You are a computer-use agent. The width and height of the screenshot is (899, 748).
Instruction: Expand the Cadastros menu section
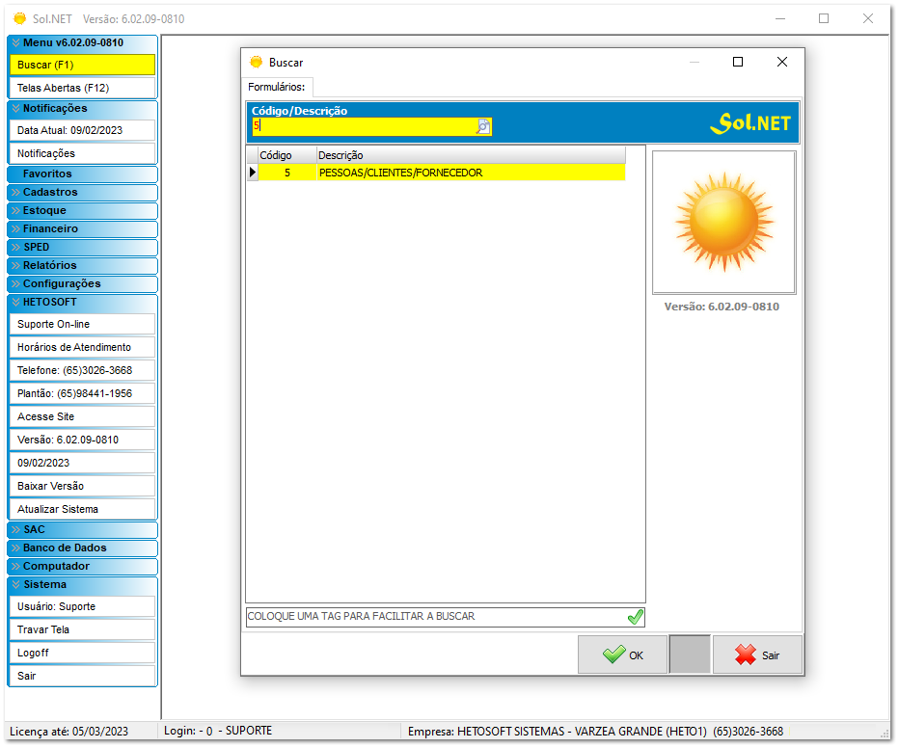click(x=82, y=192)
